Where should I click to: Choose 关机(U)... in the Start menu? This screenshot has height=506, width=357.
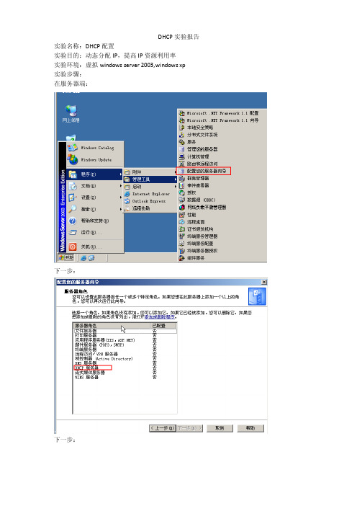point(95,247)
